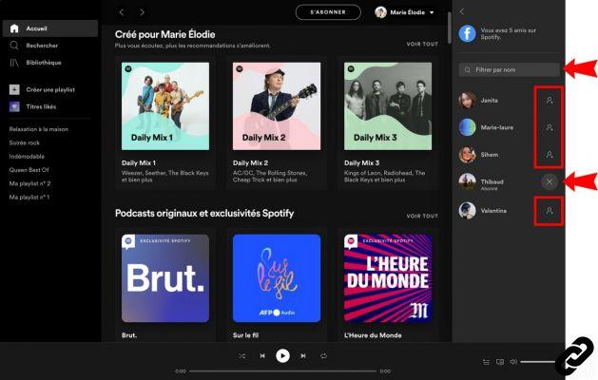Click the Sur le fil podcast title
Image resolution: width=598 pixels, height=380 pixels.
click(x=245, y=335)
